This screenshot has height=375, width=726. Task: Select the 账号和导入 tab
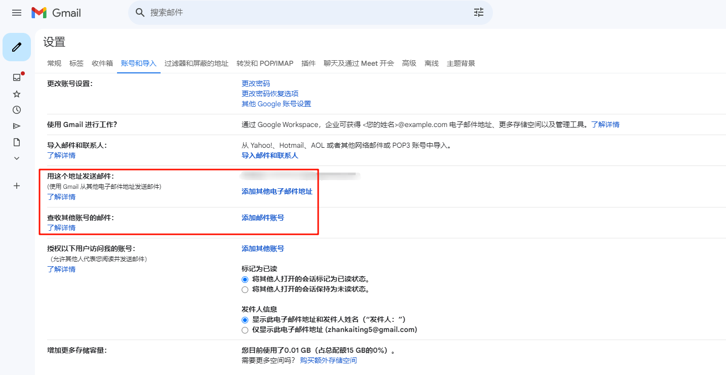[139, 63]
